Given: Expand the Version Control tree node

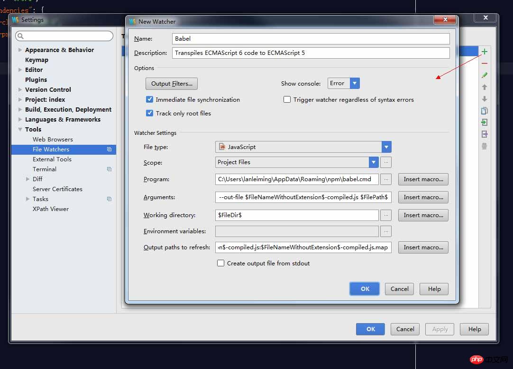Looking at the screenshot, I should 20,89.
